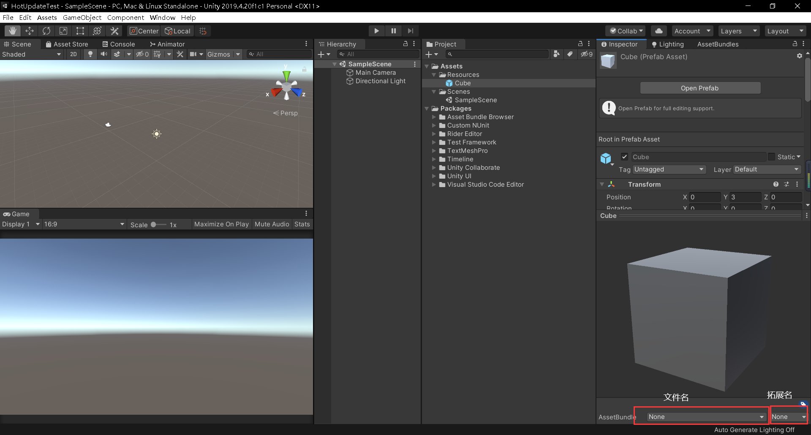Click the Project search field
811x435 pixels.
(497, 54)
